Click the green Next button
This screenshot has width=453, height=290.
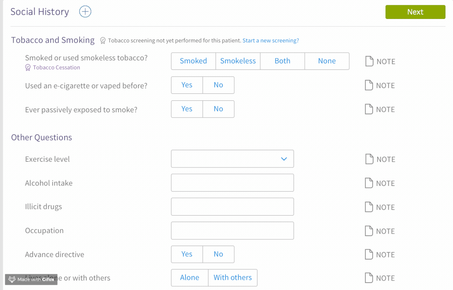pyautogui.click(x=415, y=12)
